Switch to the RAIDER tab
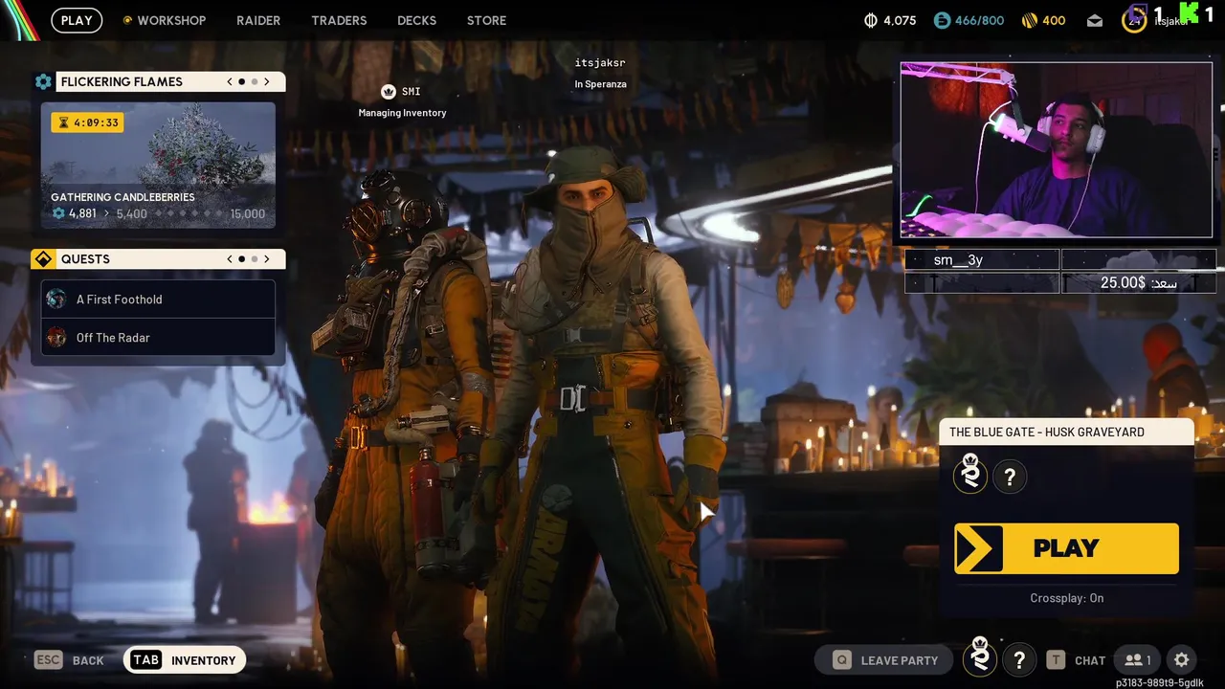Image resolution: width=1225 pixels, height=689 pixels. [258, 20]
